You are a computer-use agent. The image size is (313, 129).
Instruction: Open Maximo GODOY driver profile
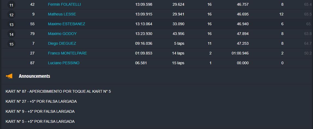pos(62,34)
